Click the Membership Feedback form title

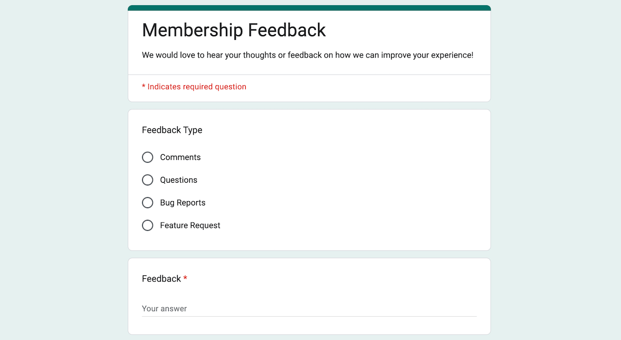tap(234, 30)
